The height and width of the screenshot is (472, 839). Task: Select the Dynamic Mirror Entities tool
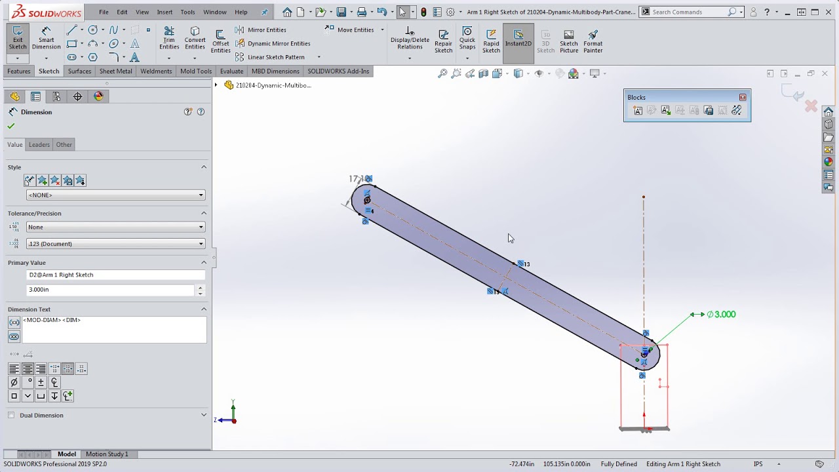[x=272, y=43]
